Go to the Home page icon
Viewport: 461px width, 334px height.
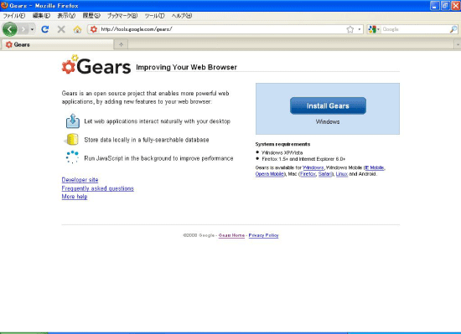(x=77, y=29)
